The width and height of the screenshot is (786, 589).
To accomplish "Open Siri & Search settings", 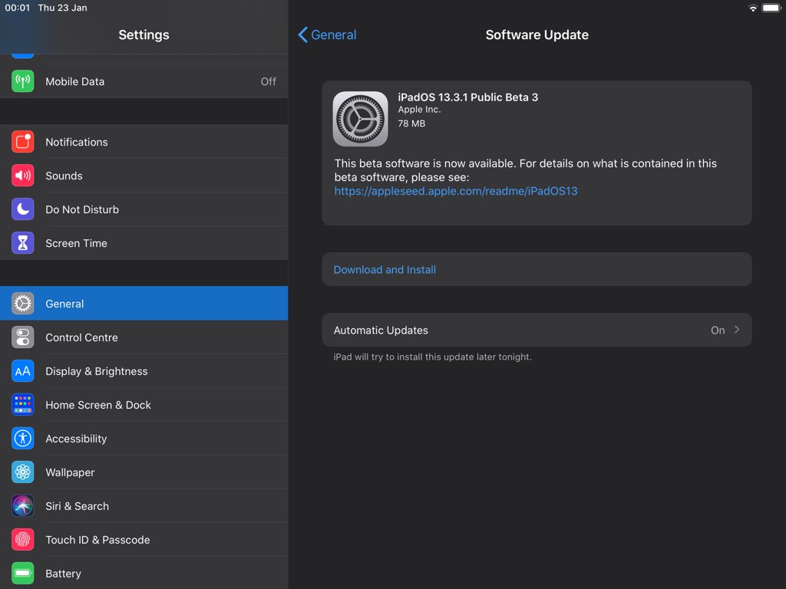I will pos(144,506).
